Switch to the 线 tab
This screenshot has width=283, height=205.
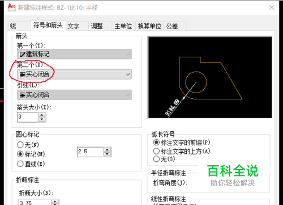[19, 26]
